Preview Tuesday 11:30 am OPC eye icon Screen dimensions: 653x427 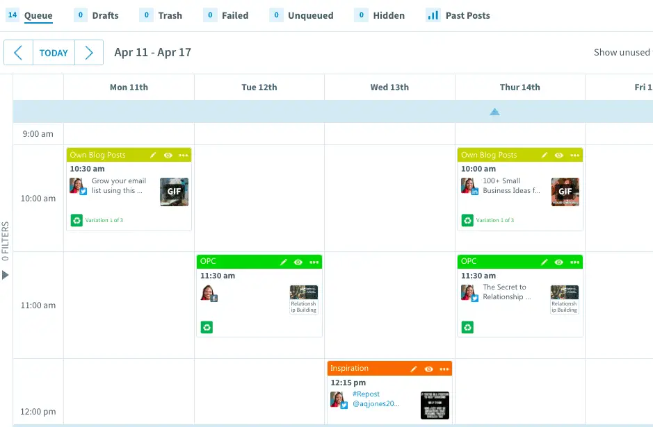[x=298, y=262]
